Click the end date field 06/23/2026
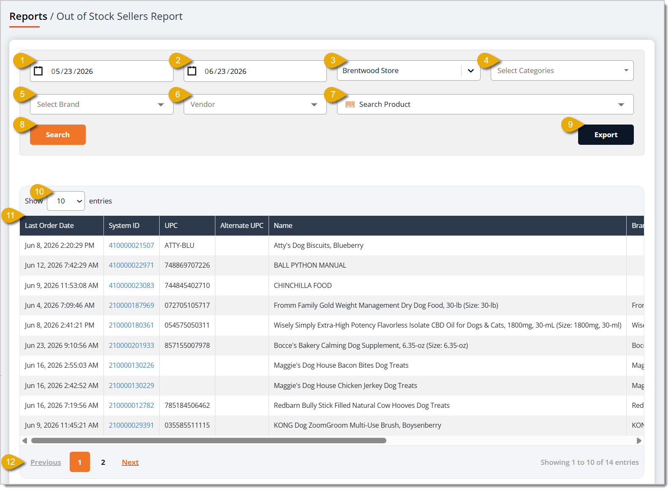Image resolution: width=671 pixels, height=491 pixels. click(x=255, y=71)
